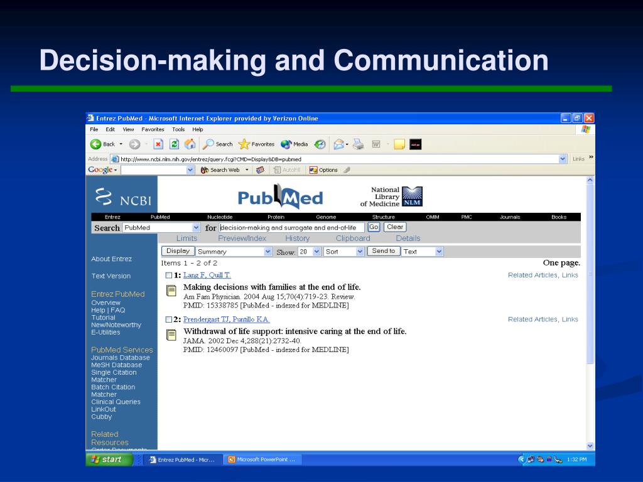Click the Stop loading icon
This screenshot has height=482, width=643.
click(158, 144)
